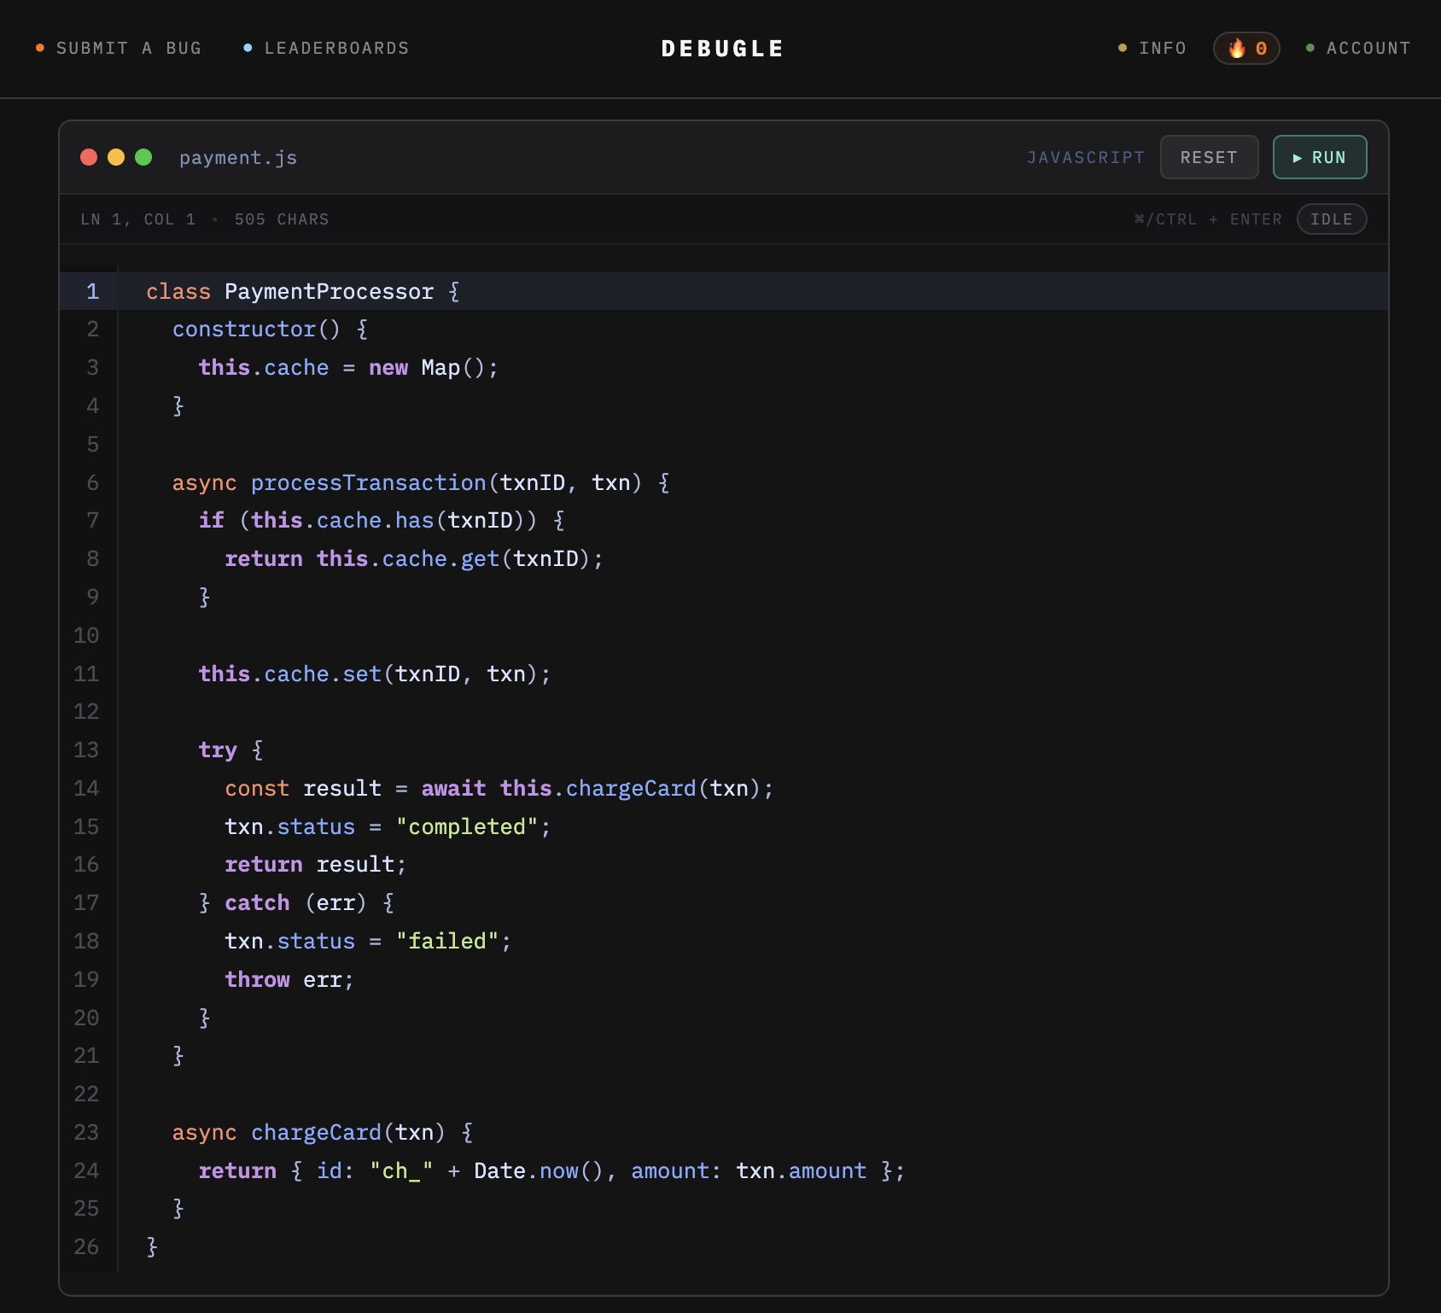Click the JAVASCRIPT language label
The width and height of the screenshot is (1441, 1313).
[x=1086, y=157]
